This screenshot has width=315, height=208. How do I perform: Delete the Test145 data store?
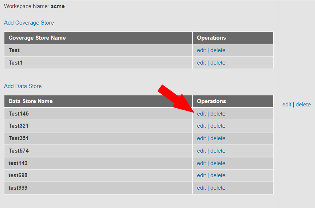[218, 114]
